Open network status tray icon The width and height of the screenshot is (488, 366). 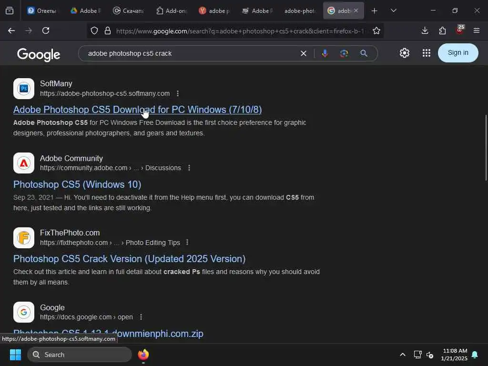click(x=417, y=355)
